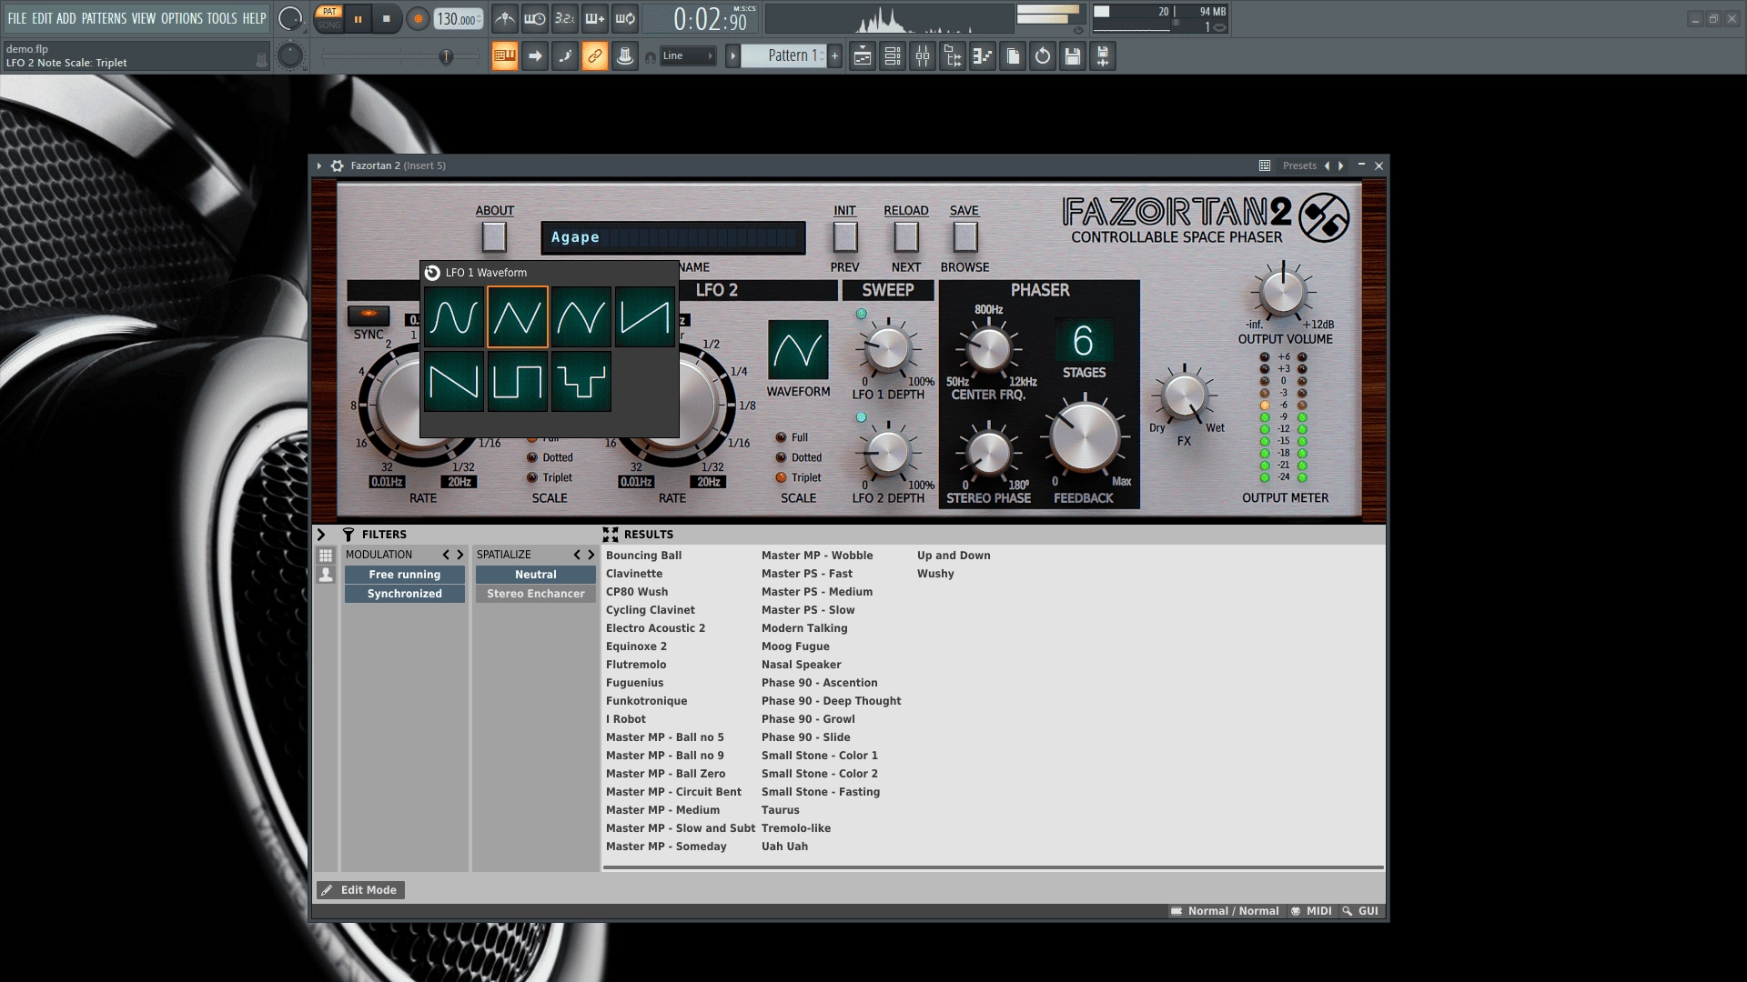Click the Edit Mode button
1747x982 pixels.
pos(360,890)
